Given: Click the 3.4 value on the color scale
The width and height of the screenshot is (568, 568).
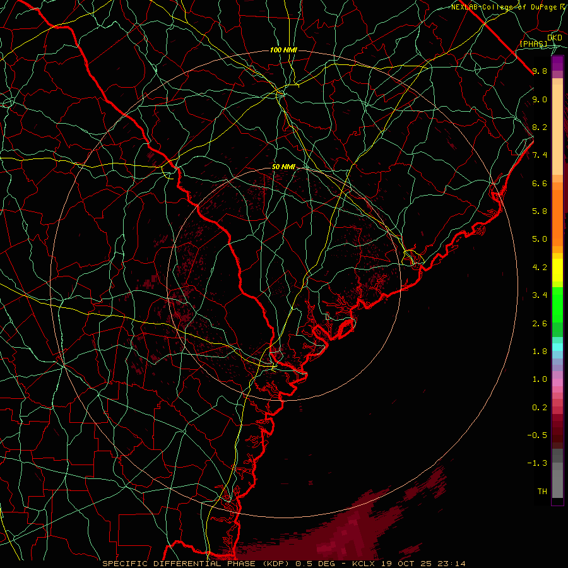Looking at the screenshot, I should [540, 295].
